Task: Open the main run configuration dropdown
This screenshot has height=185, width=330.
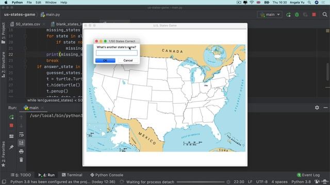Action: pos(270,14)
